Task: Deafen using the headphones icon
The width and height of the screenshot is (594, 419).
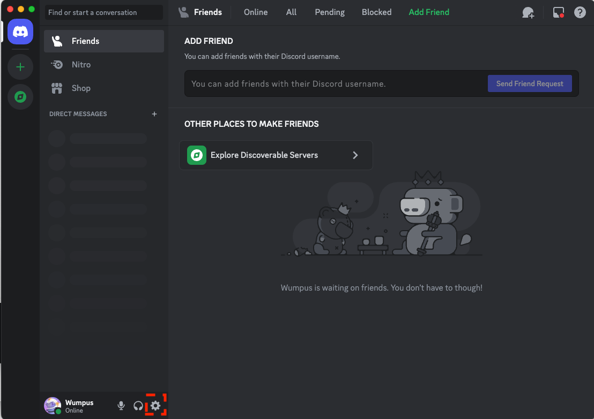Action: point(138,406)
